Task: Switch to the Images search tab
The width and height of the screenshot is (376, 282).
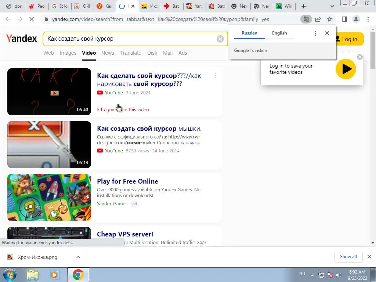Action: (68, 53)
